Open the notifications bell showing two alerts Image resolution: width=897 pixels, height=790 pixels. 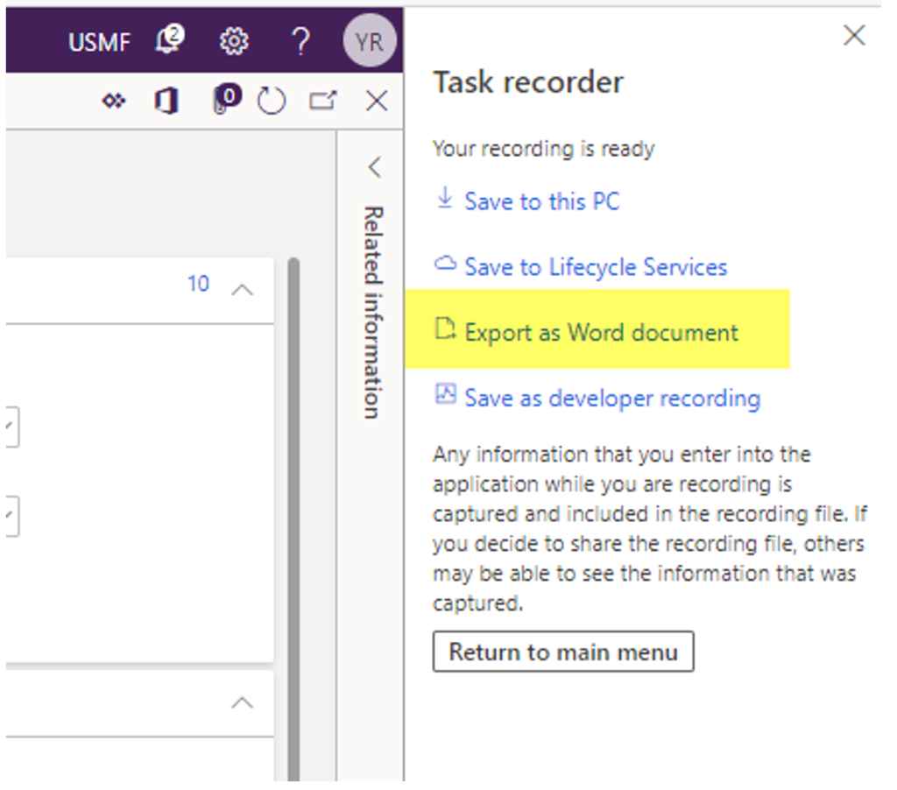click(169, 40)
